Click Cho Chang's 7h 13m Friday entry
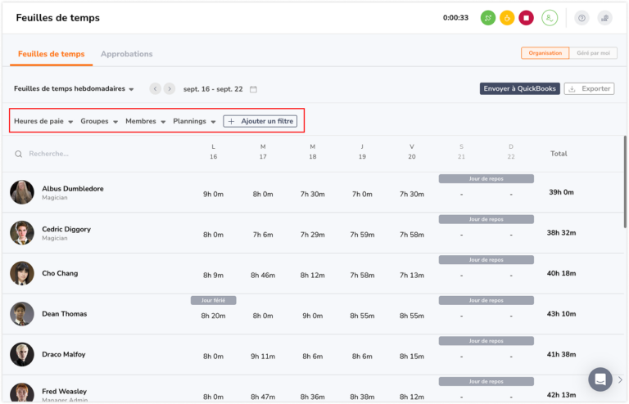This screenshot has height=404, width=629. [412, 275]
